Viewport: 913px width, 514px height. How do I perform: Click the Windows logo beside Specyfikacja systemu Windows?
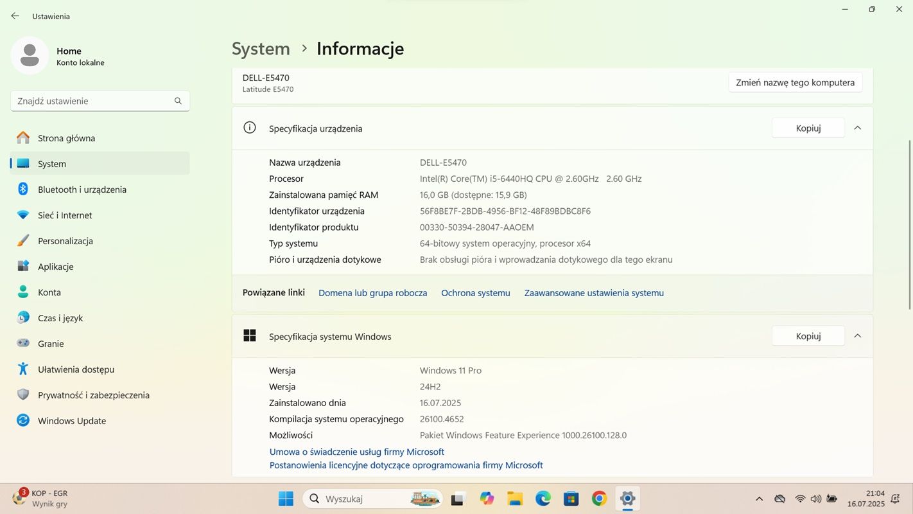[250, 335]
